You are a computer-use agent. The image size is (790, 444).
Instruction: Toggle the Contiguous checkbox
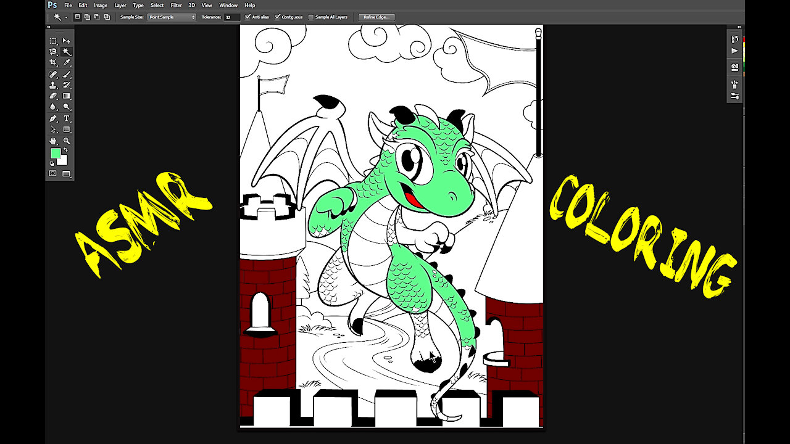(278, 17)
